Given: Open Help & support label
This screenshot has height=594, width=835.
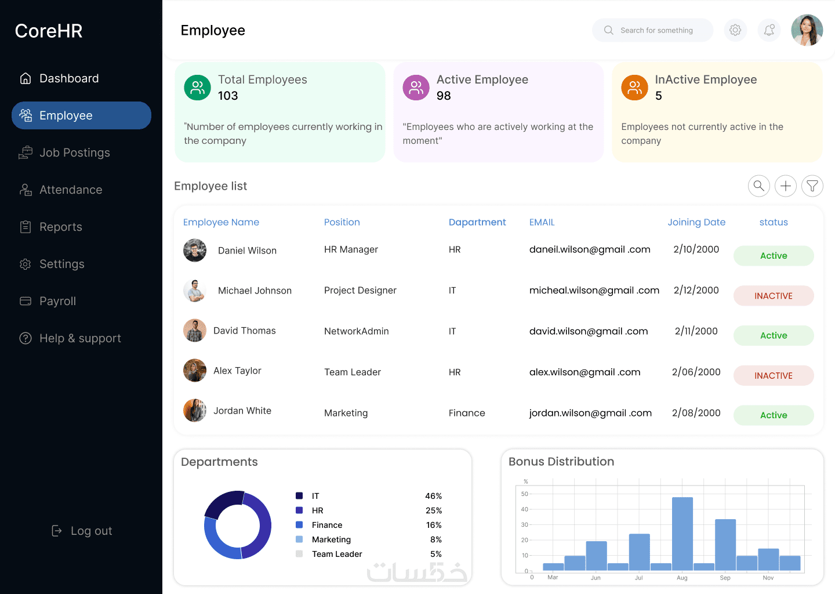Looking at the screenshot, I should 80,338.
